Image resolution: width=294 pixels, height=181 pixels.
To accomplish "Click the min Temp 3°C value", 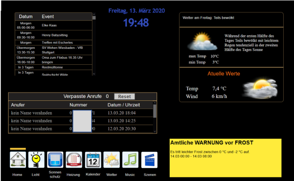I will point(216,62).
